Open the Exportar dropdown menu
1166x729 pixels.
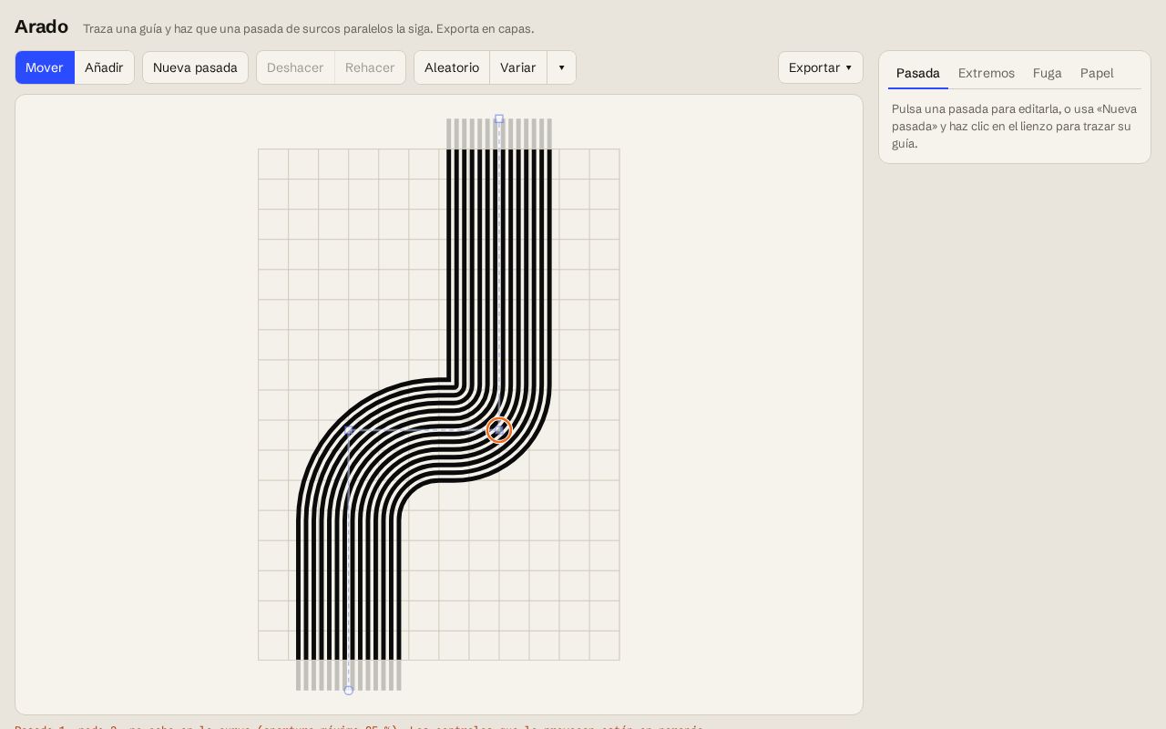[821, 67]
